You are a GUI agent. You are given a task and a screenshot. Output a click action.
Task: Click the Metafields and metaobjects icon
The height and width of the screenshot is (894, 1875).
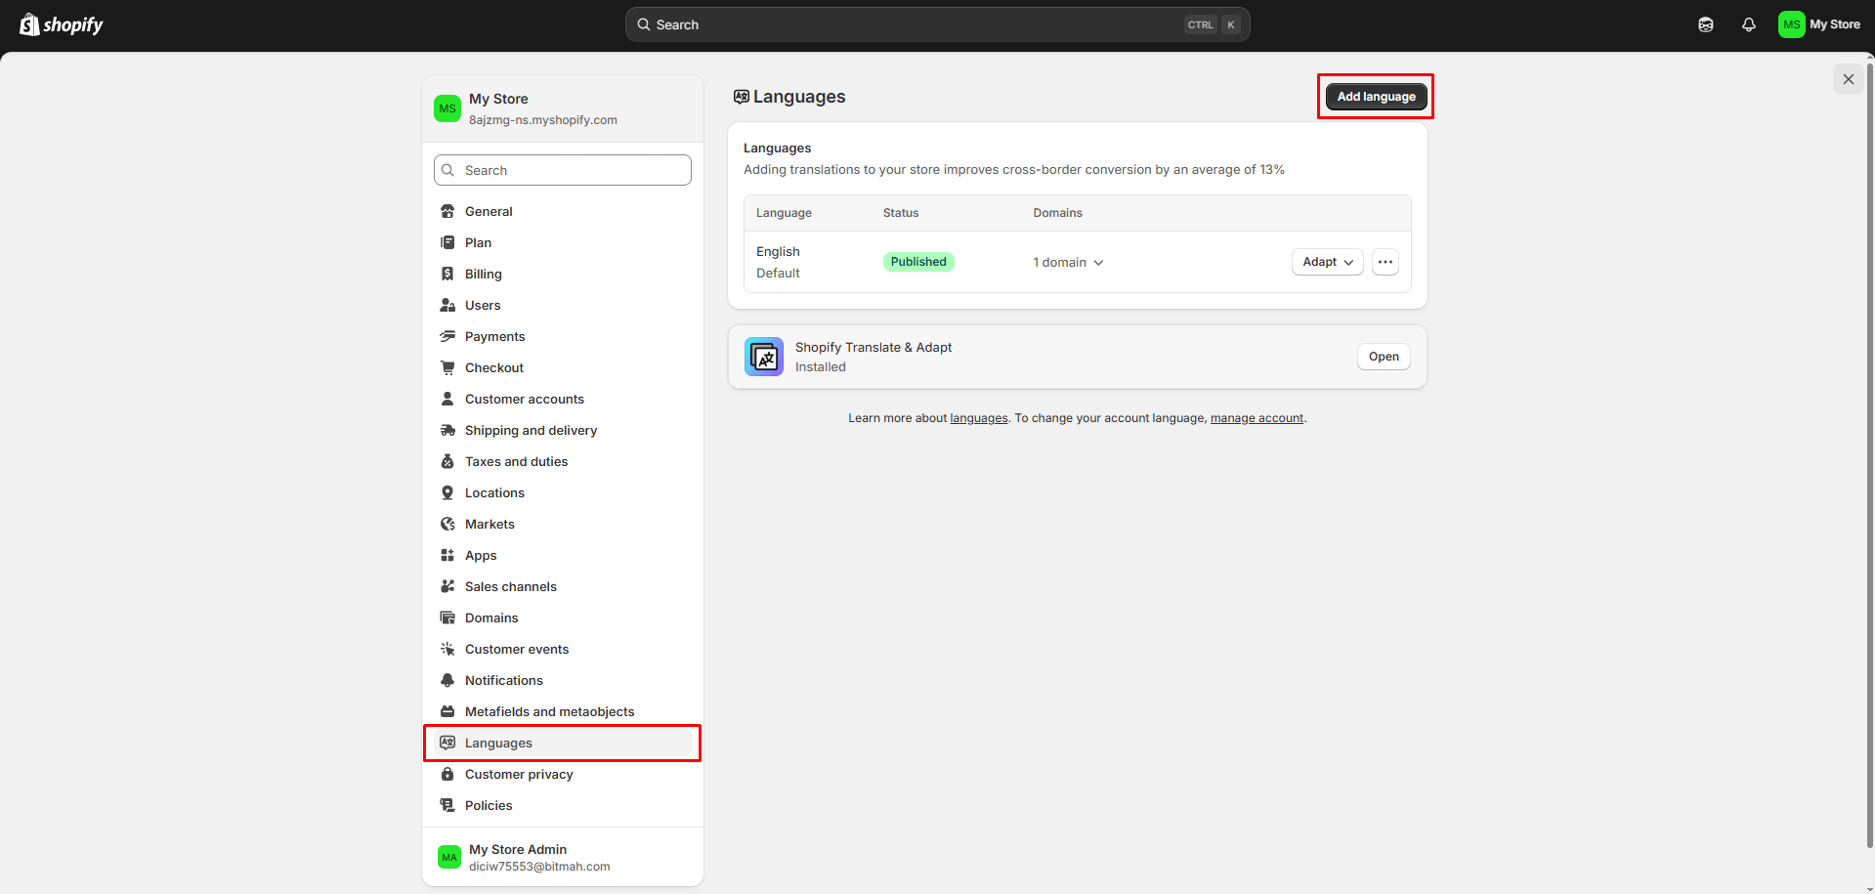447,711
